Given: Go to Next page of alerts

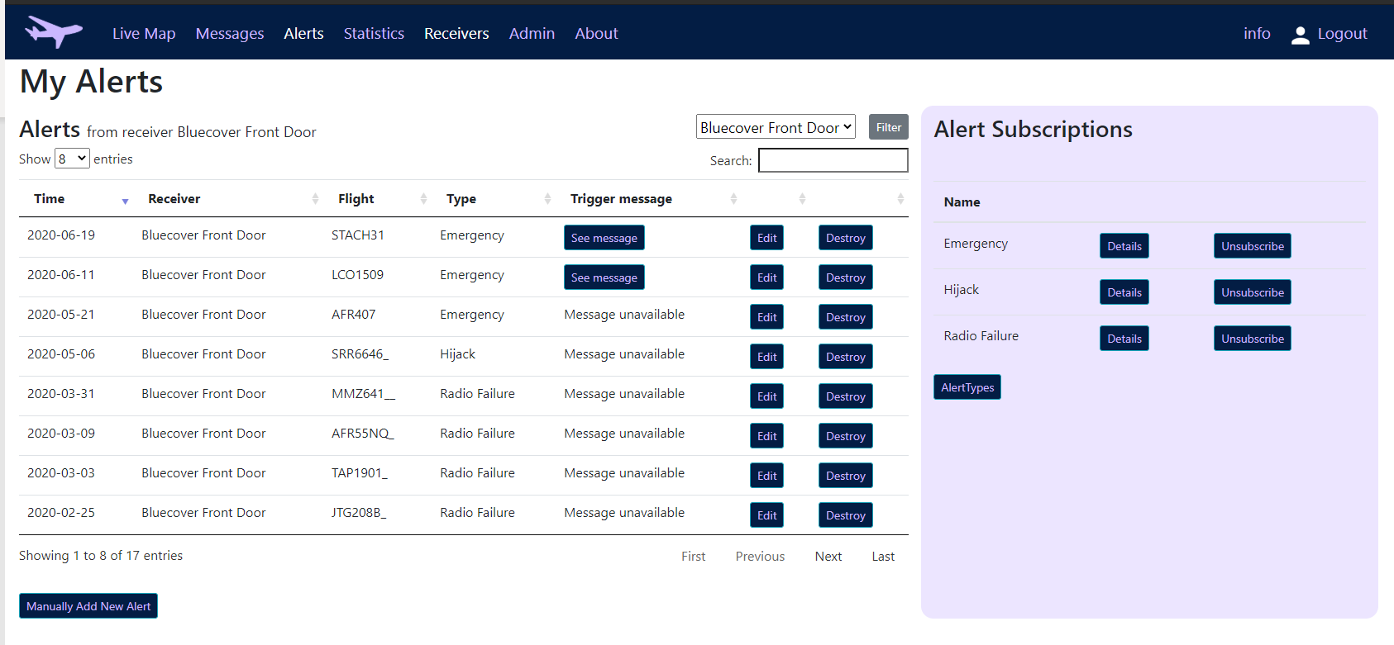Looking at the screenshot, I should (828, 557).
